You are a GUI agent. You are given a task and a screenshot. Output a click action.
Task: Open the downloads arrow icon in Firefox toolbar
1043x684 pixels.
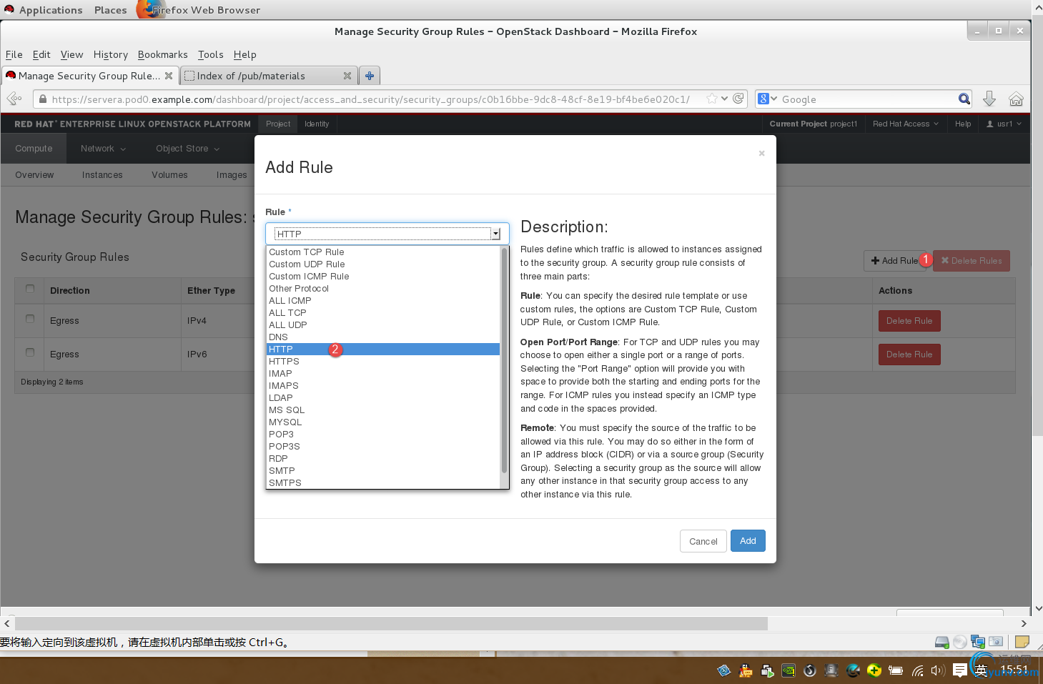[x=989, y=99]
